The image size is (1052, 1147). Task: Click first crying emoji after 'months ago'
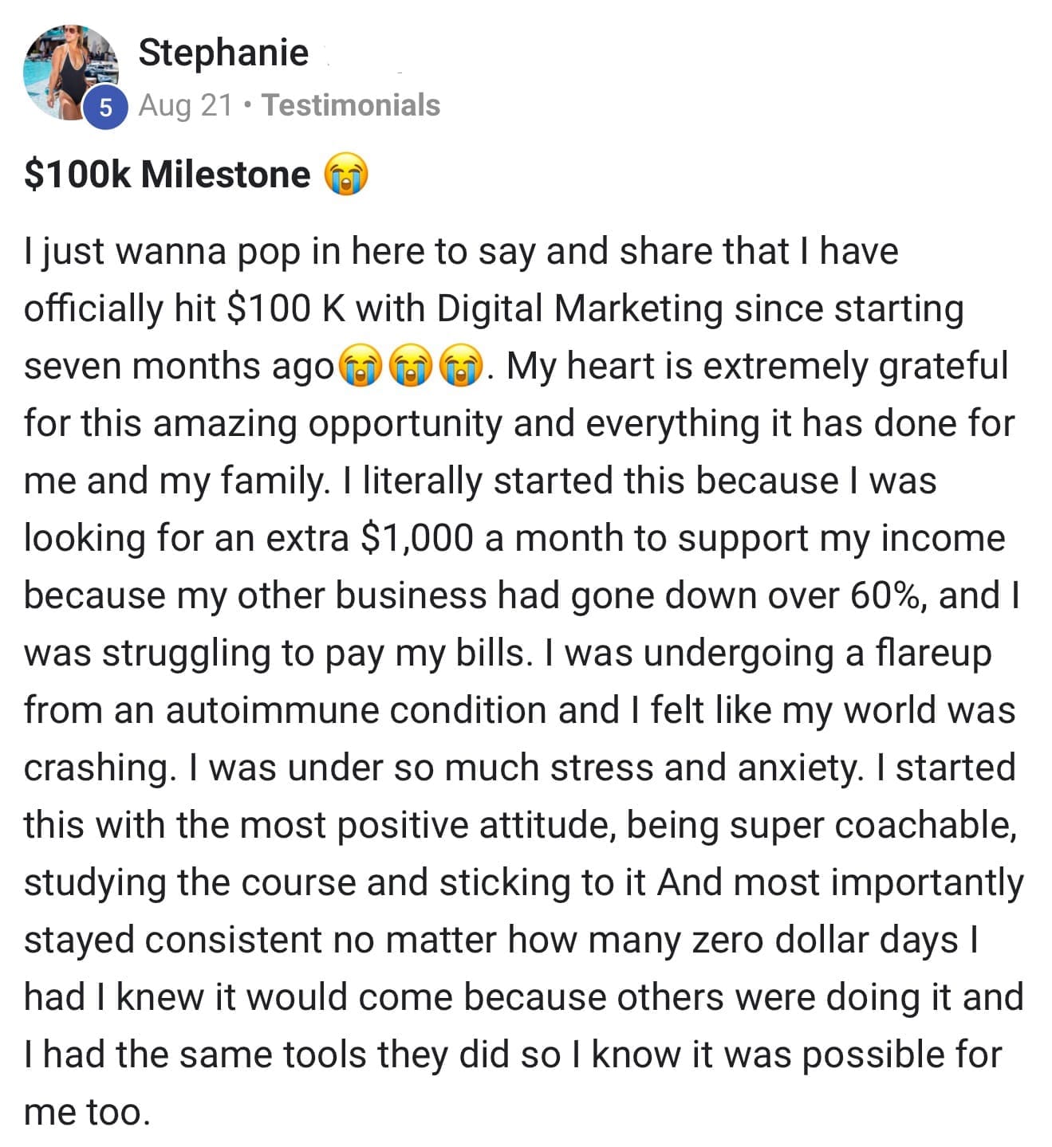[x=361, y=367]
